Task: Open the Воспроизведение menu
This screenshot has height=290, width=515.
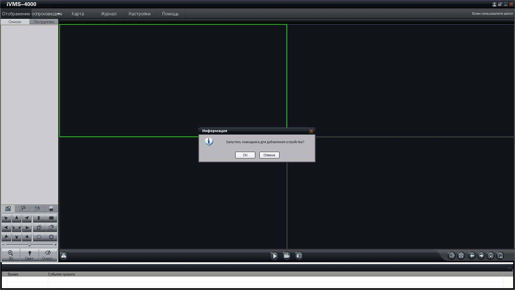Action: click(x=47, y=14)
